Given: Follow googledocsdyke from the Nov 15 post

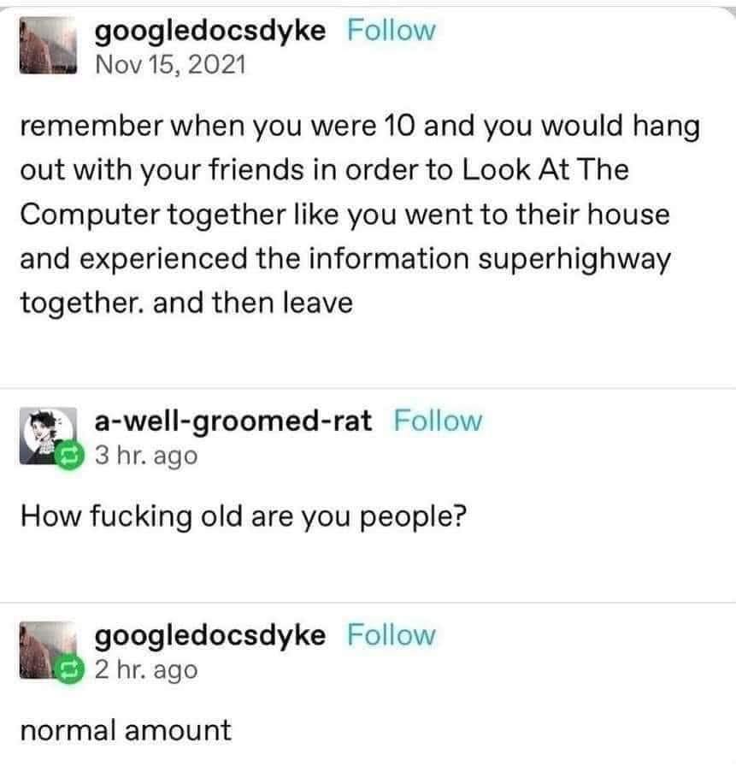Looking at the screenshot, I should point(392,30).
